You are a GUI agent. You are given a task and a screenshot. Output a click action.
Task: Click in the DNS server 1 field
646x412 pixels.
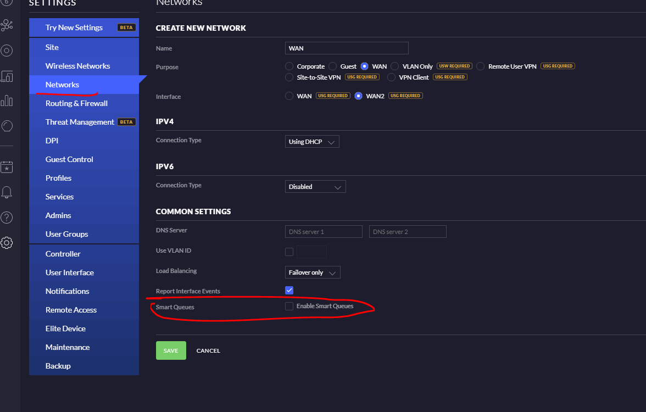click(324, 232)
